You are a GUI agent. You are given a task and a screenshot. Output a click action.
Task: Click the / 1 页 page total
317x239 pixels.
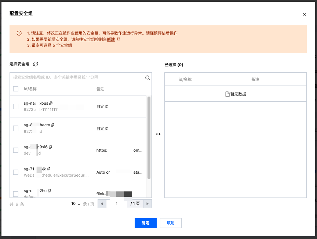coord(135,204)
